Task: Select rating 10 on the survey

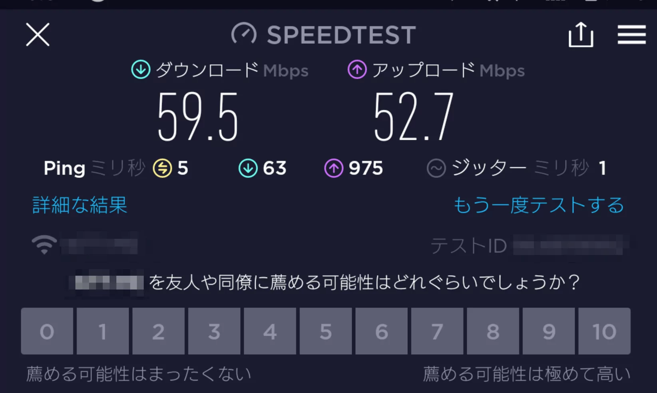Action: 604,331
